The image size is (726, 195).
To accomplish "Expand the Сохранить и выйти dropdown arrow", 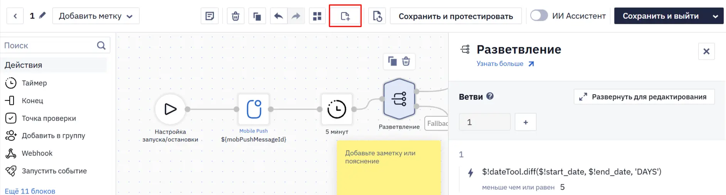I will click(x=716, y=16).
